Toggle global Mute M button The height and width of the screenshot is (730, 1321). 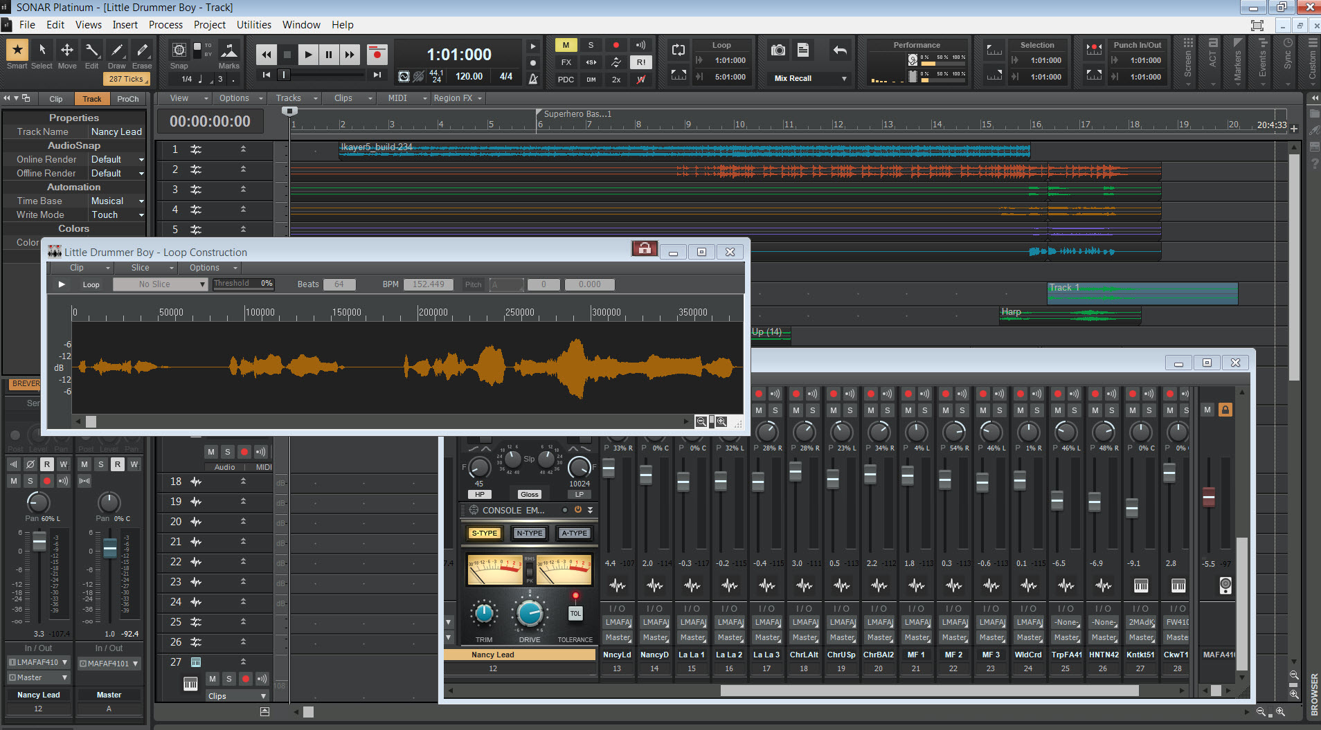[566, 45]
